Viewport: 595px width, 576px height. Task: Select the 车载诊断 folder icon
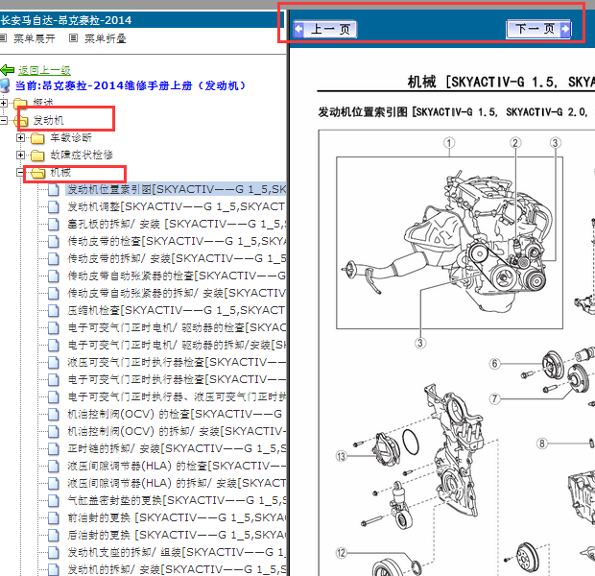click(37, 138)
